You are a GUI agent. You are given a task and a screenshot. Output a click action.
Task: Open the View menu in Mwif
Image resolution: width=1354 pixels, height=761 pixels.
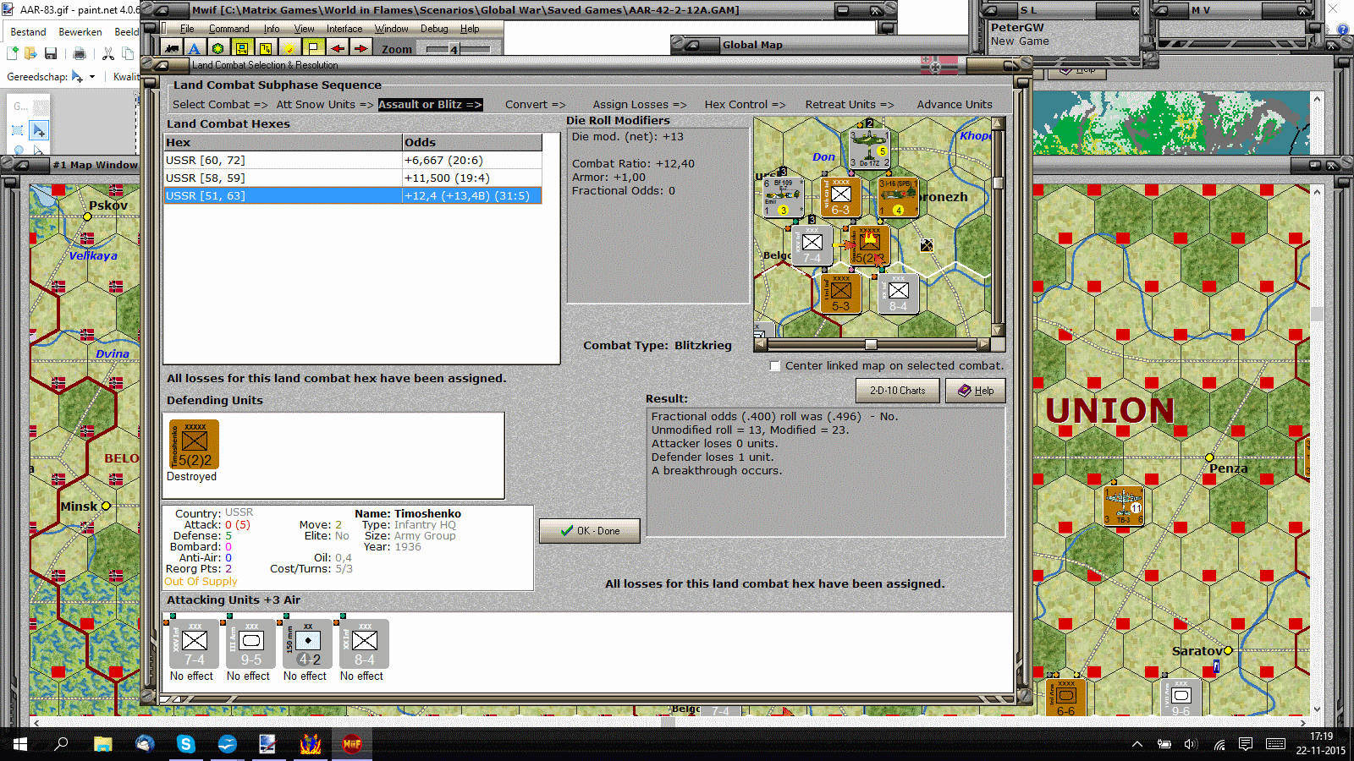pyautogui.click(x=304, y=29)
